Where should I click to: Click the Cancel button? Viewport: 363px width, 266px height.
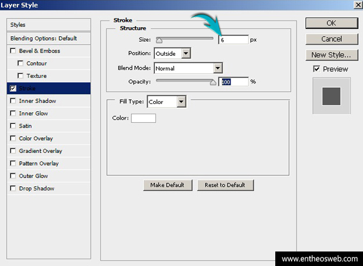(331, 39)
